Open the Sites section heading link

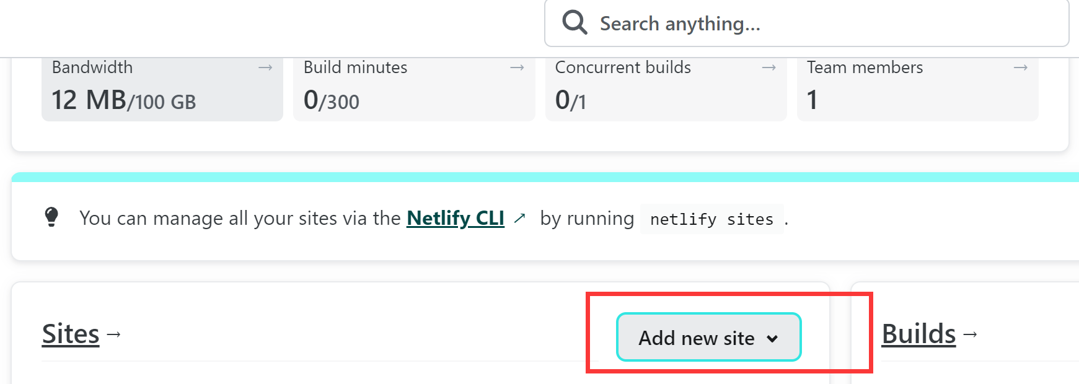pos(71,334)
